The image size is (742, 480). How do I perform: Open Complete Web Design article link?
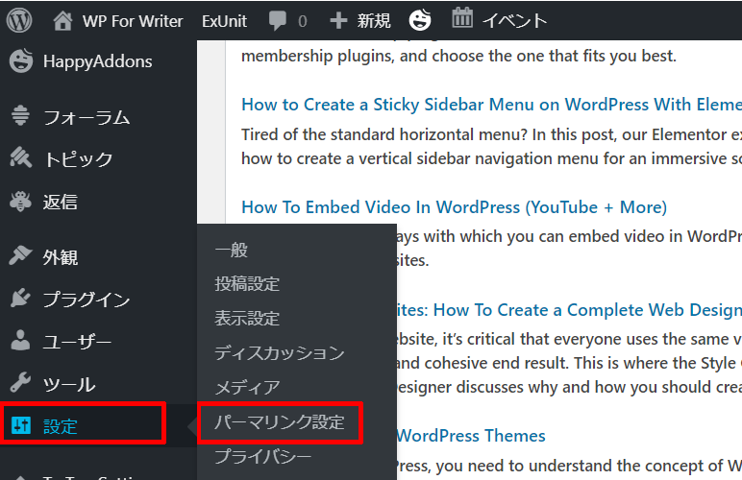pos(569,310)
